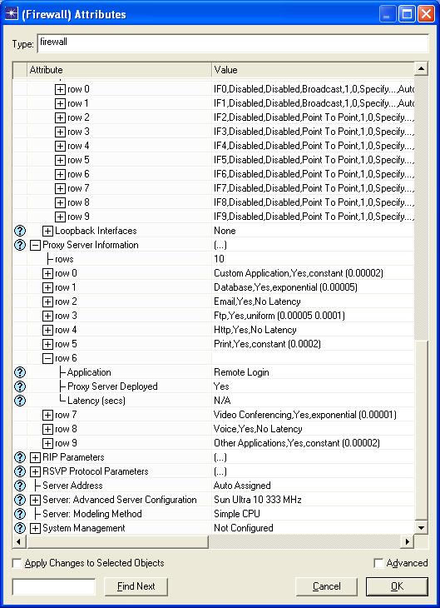The image size is (440, 608).
Task: Expand proxy row 0 Custom Application
Action: click(x=47, y=274)
